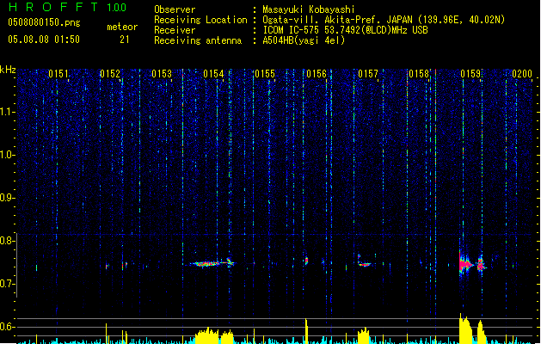This screenshot has width=541, height=344.
Task: Select the Ogata-vill. Akita-Pref. JAPAN location text
Action: click(x=384, y=20)
